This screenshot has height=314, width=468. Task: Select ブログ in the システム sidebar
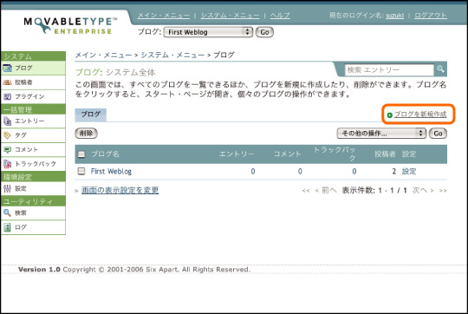coord(33,69)
